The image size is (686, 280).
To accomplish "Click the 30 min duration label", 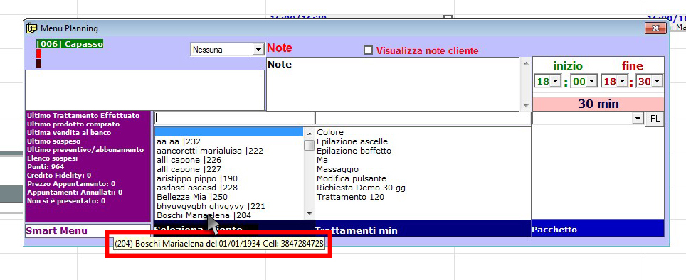I will tap(598, 104).
